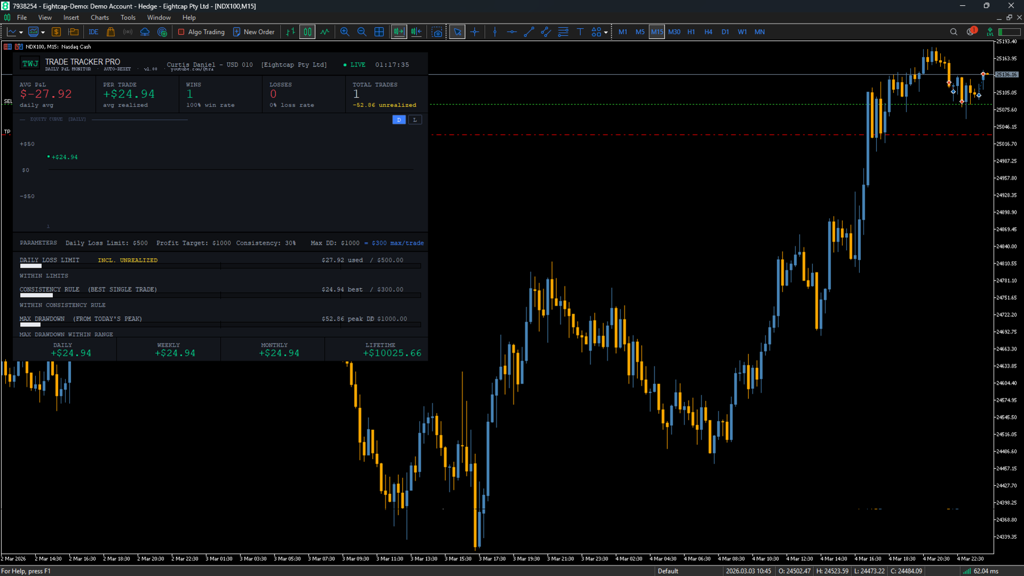Viewport: 1024px width, 576px height.
Task: Toggle Algo Trading on
Action: 201,32
